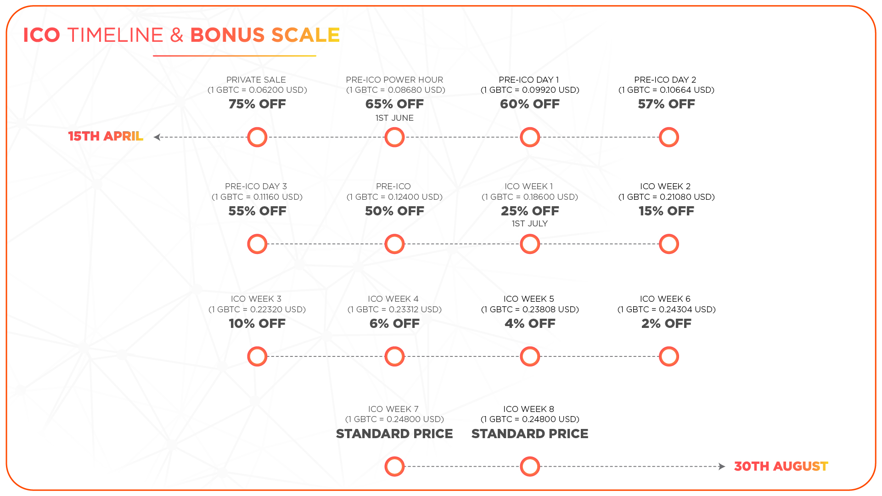Click the ICO Week 7 circle marker

394,467
